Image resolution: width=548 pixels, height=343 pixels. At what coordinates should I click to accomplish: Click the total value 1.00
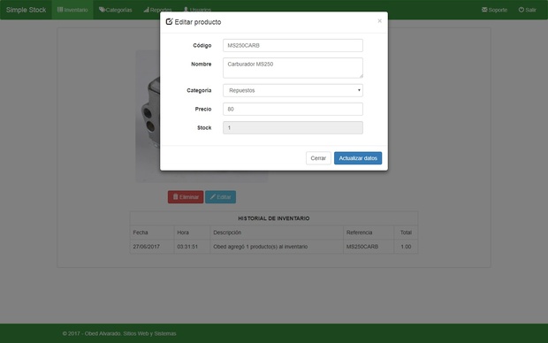coord(406,247)
